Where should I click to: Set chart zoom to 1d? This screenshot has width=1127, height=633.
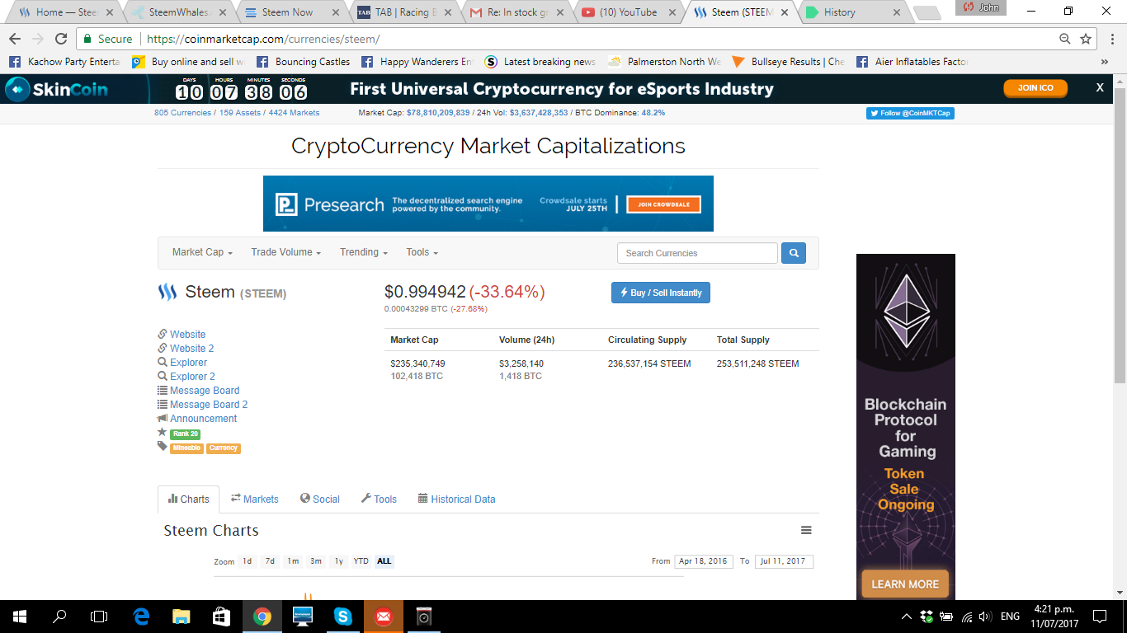pyautogui.click(x=247, y=561)
